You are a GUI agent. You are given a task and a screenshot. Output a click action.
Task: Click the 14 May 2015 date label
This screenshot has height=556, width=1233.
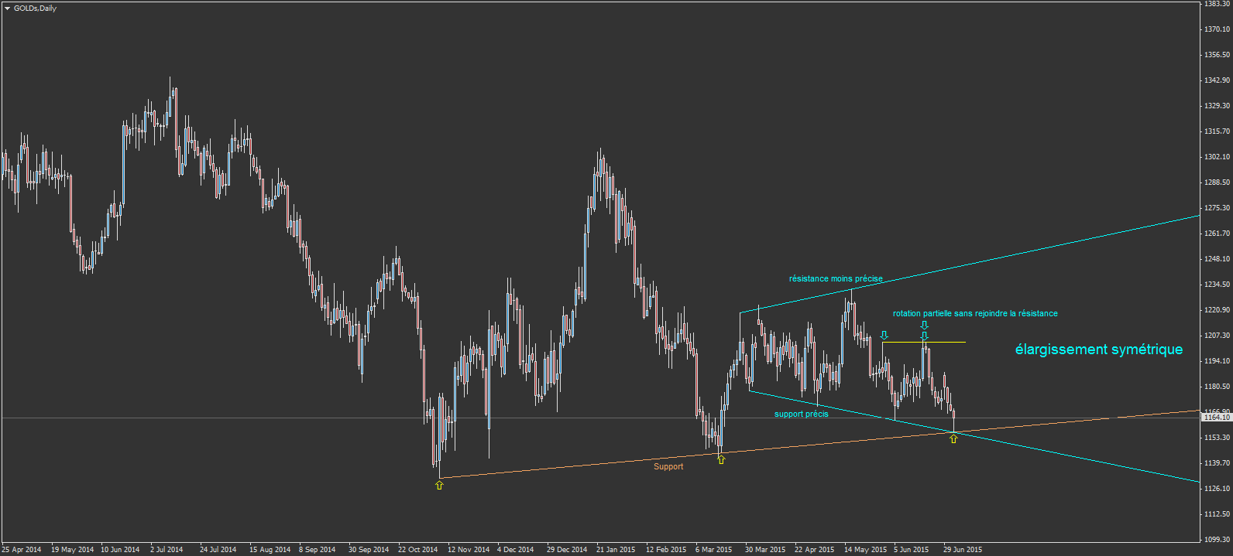[x=865, y=550]
